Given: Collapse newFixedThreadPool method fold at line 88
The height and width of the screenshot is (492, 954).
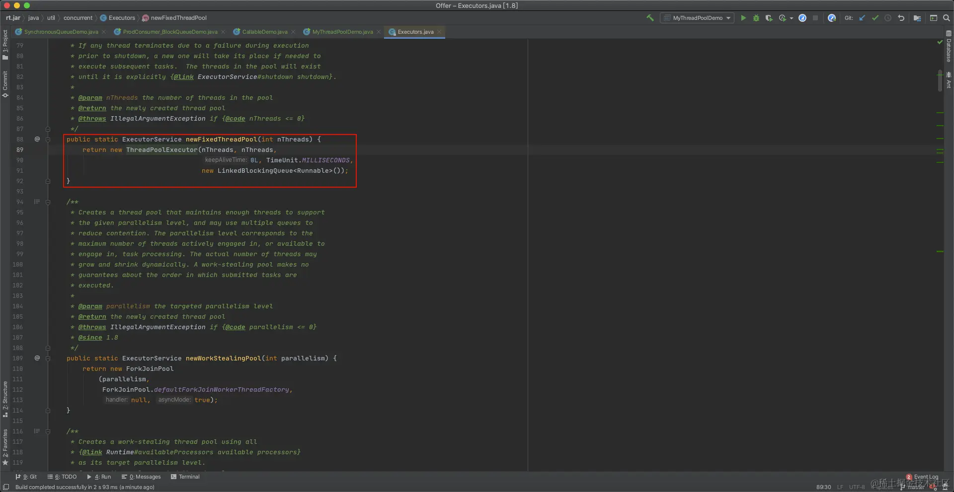Looking at the screenshot, I should (x=48, y=140).
